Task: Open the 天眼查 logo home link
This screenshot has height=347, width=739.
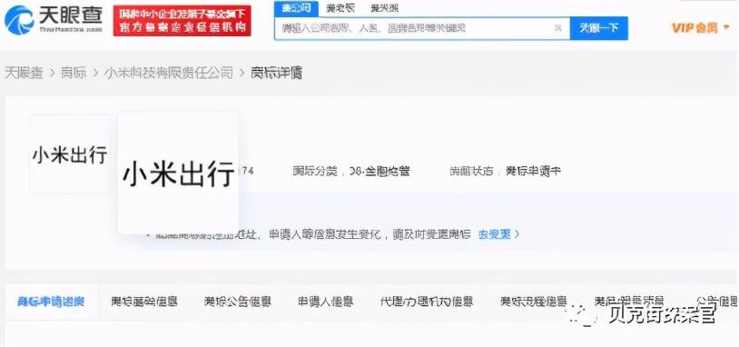Action: (x=54, y=20)
